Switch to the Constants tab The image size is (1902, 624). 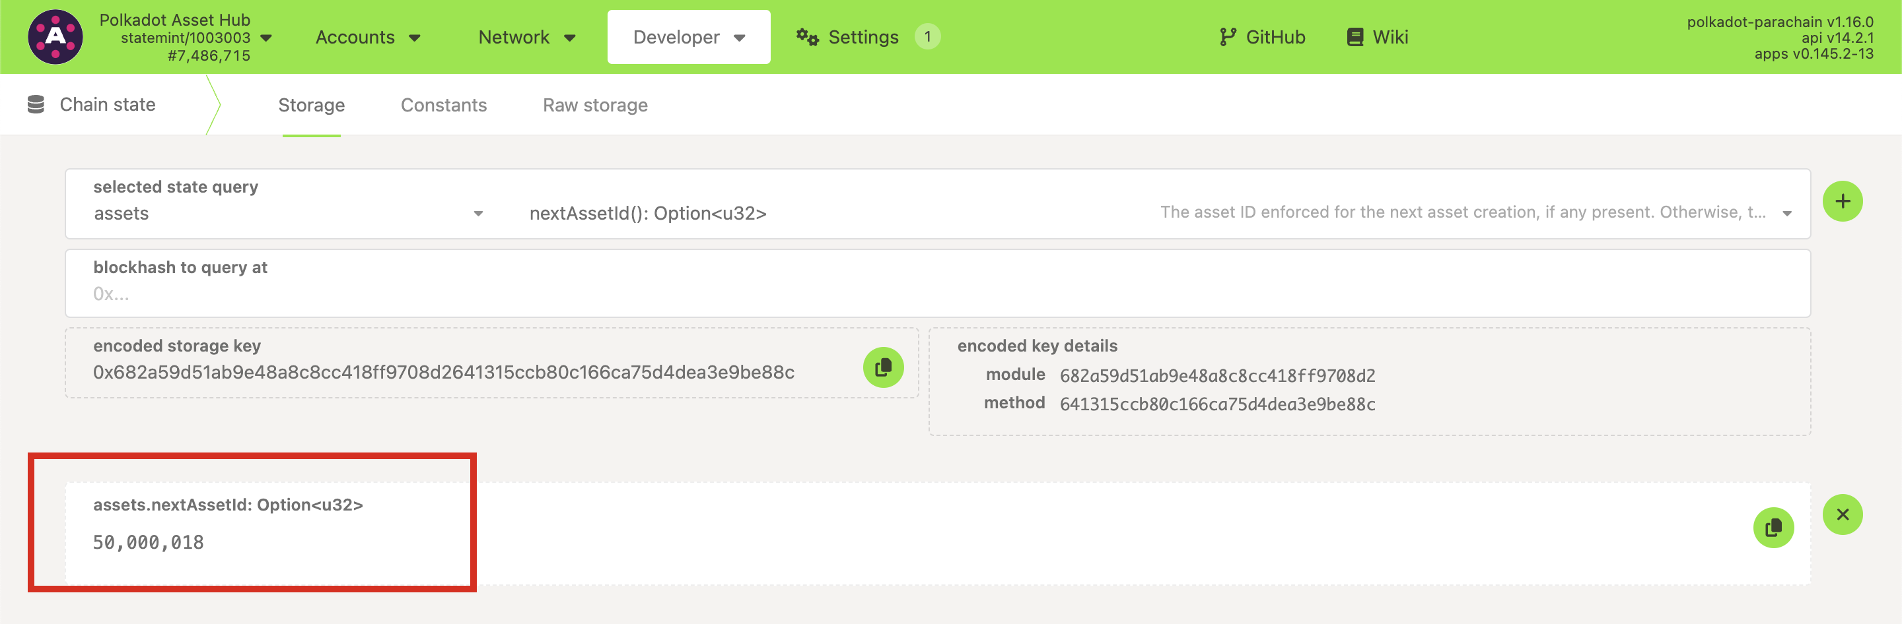click(x=443, y=106)
